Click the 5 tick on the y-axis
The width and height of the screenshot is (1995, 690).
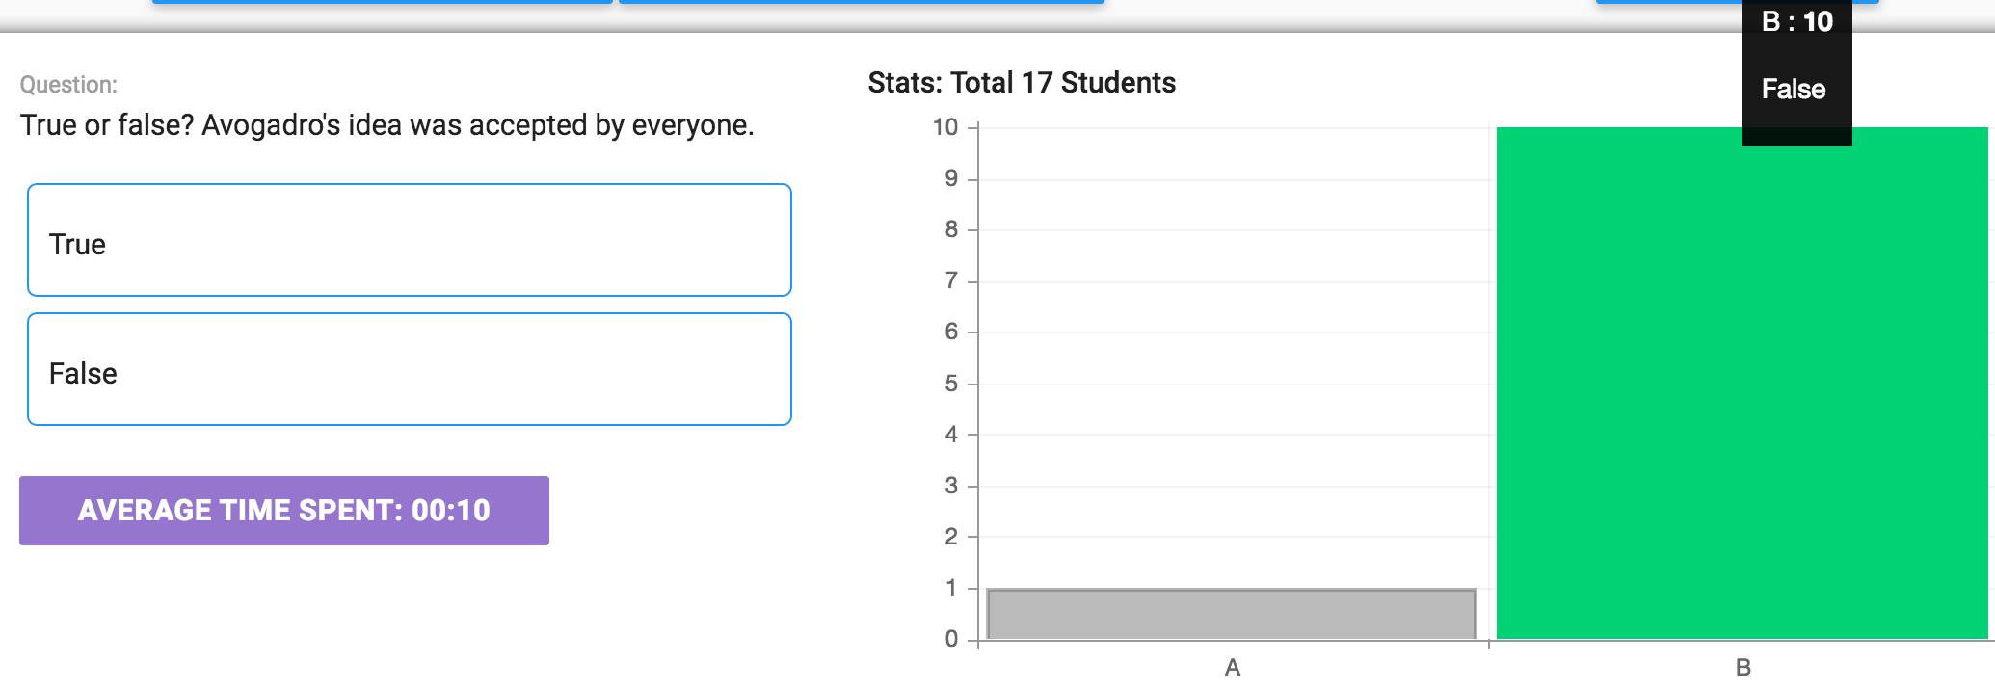pos(951,384)
